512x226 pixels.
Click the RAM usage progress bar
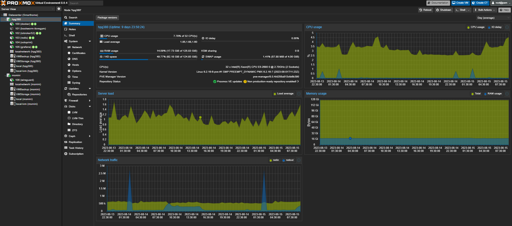(148, 53)
